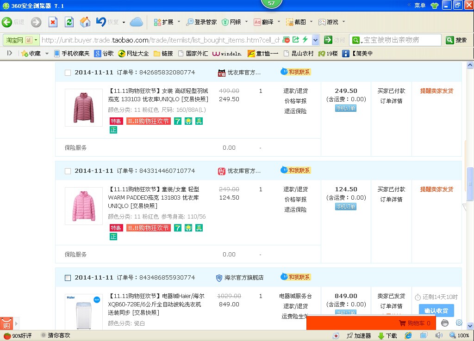Open the 翻译 translate tool

coord(263,22)
